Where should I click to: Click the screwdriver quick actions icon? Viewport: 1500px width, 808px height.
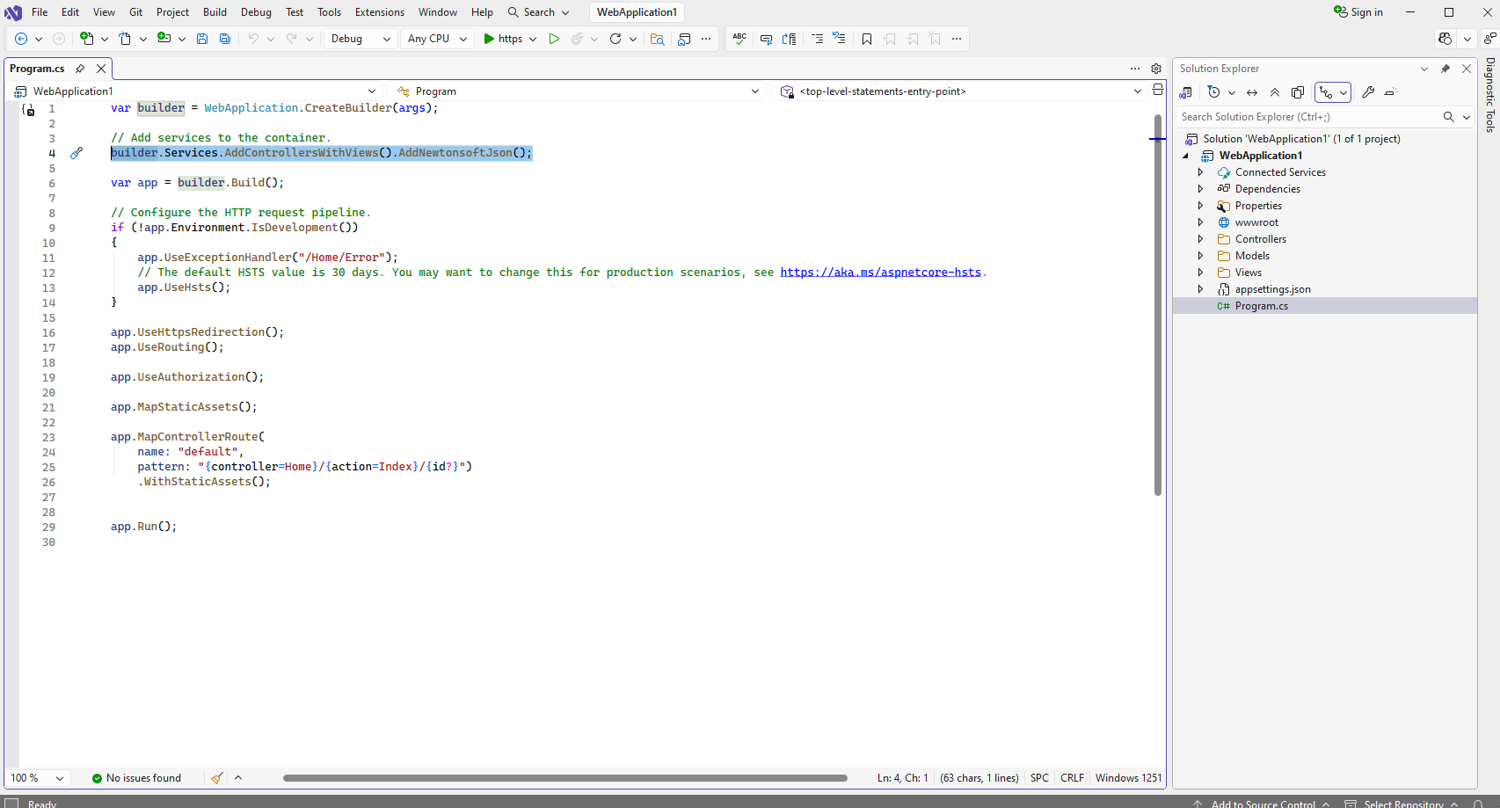[76, 153]
